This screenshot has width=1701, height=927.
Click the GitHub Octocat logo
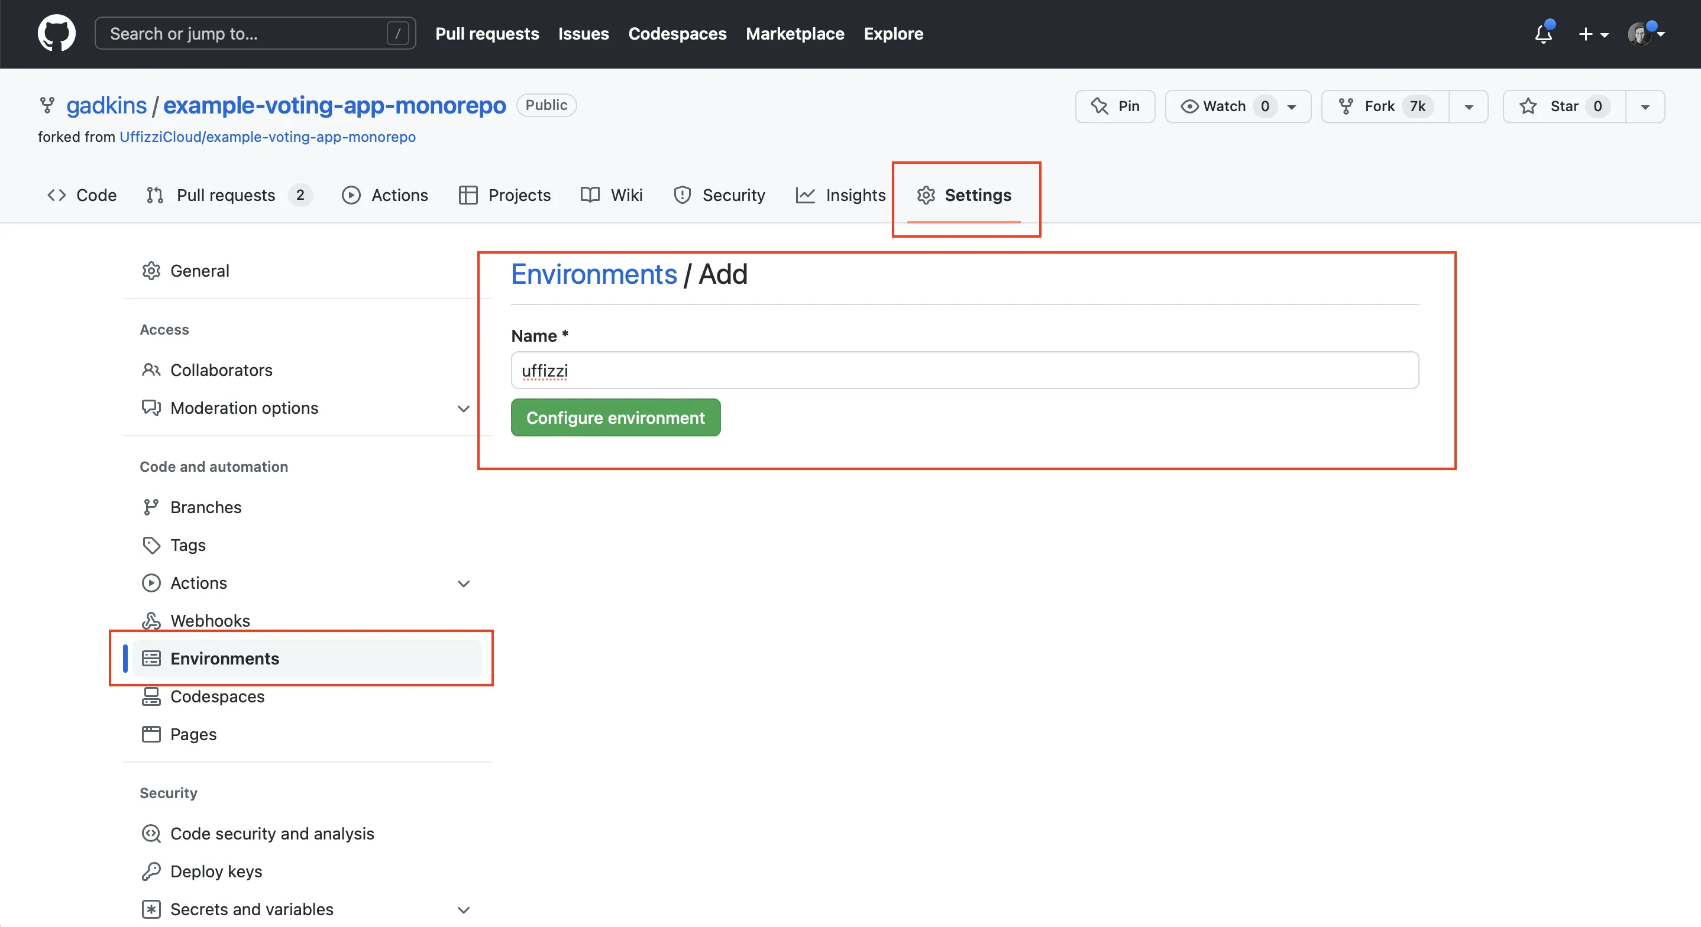(56, 33)
